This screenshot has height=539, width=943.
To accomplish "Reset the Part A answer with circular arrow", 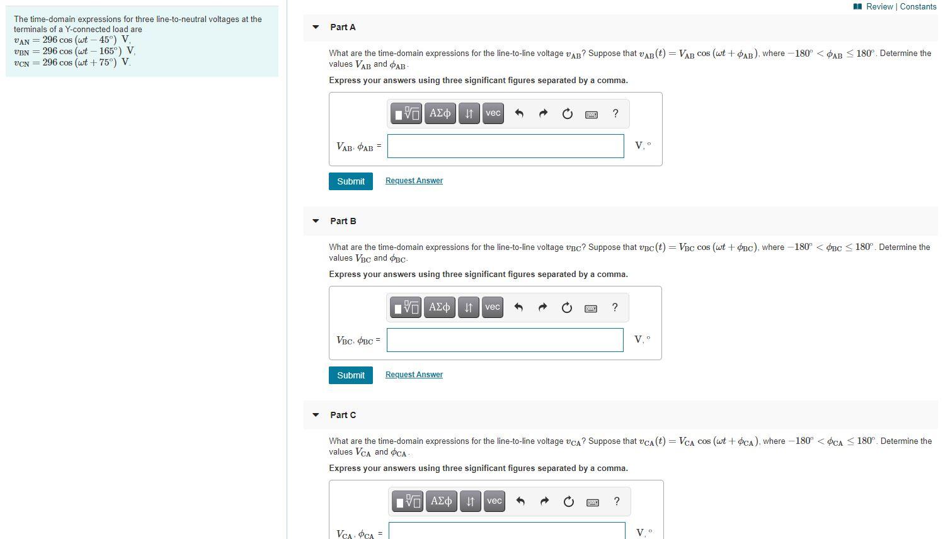I will pyautogui.click(x=567, y=113).
